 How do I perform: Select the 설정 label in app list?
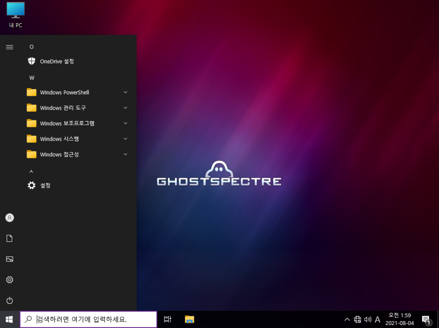45,185
